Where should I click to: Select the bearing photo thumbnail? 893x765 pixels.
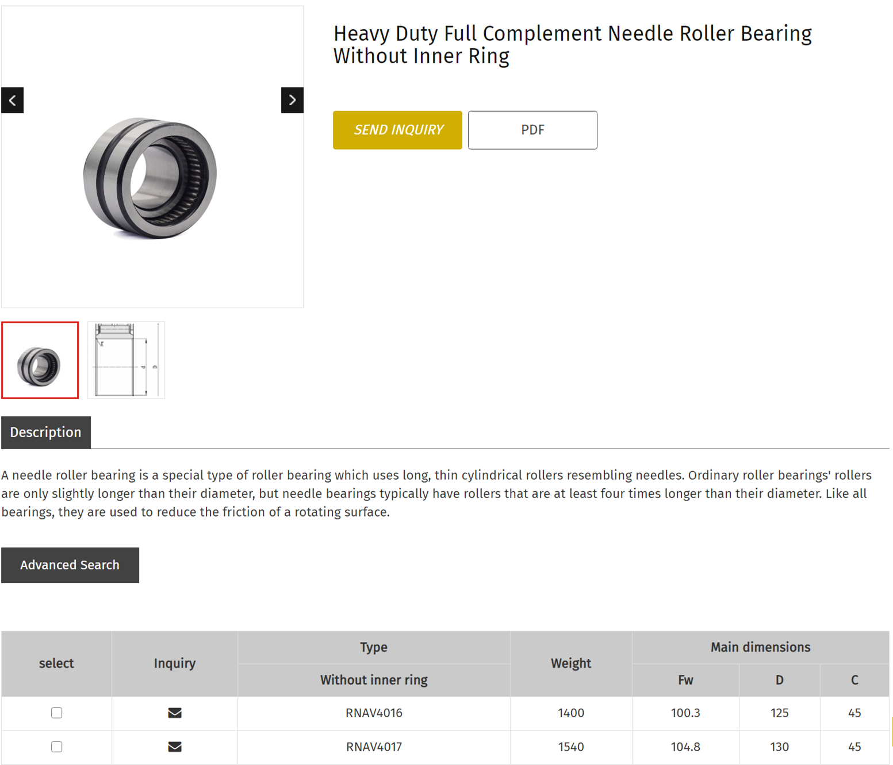point(40,360)
